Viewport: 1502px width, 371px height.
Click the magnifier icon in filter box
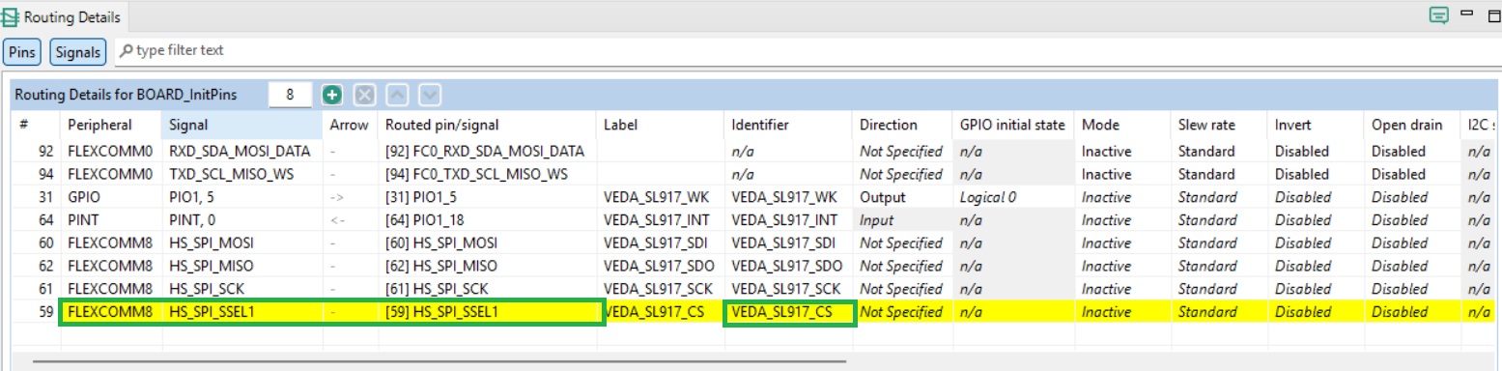point(126,50)
